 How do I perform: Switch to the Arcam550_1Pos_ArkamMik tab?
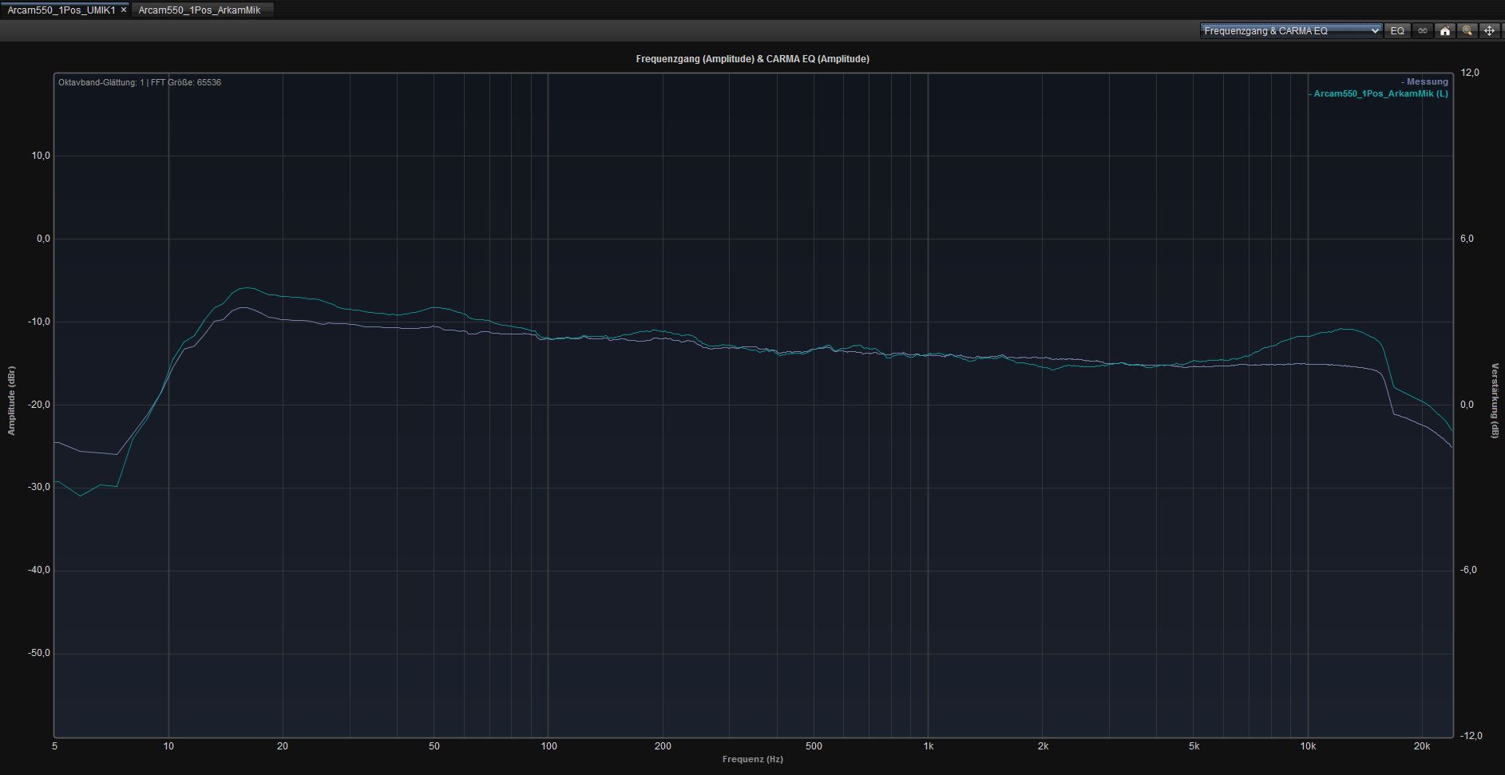click(200, 10)
